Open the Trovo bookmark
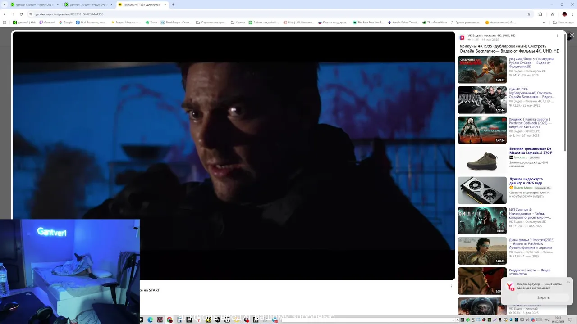The height and width of the screenshot is (324, 577). (152, 22)
